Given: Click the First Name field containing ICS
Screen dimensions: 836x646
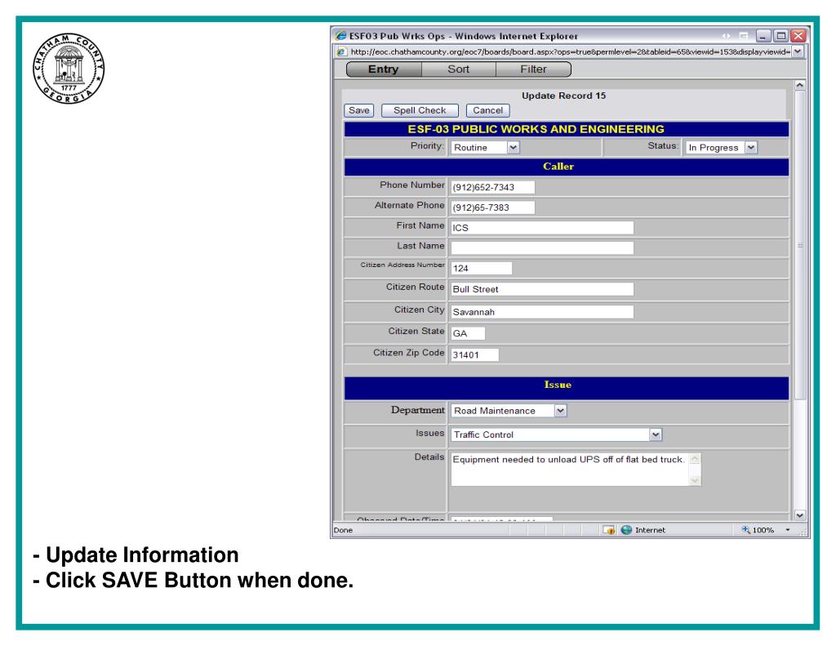Looking at the screenshot, I should (x=542, y=228).
